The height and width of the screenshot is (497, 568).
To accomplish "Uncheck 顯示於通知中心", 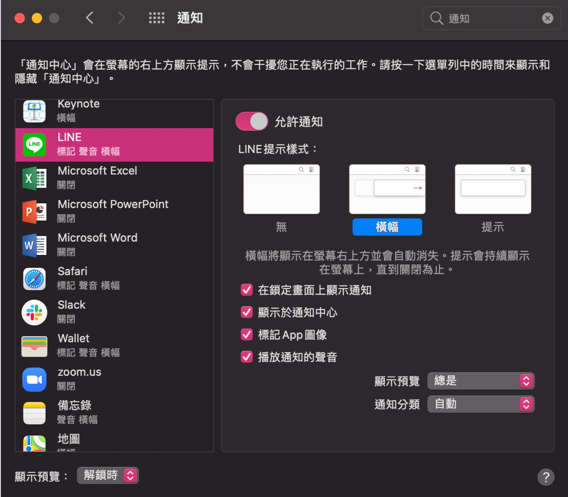I will point(247,312).
